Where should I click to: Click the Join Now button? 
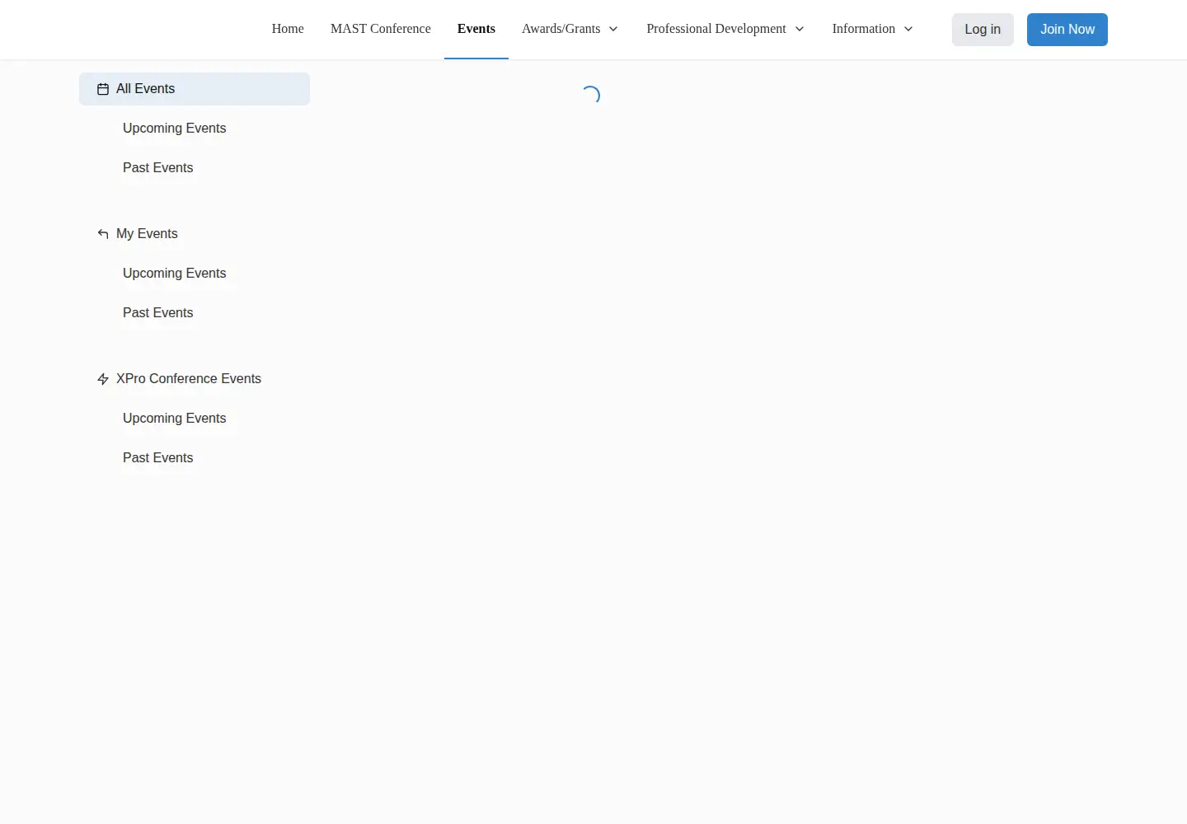1067,30
